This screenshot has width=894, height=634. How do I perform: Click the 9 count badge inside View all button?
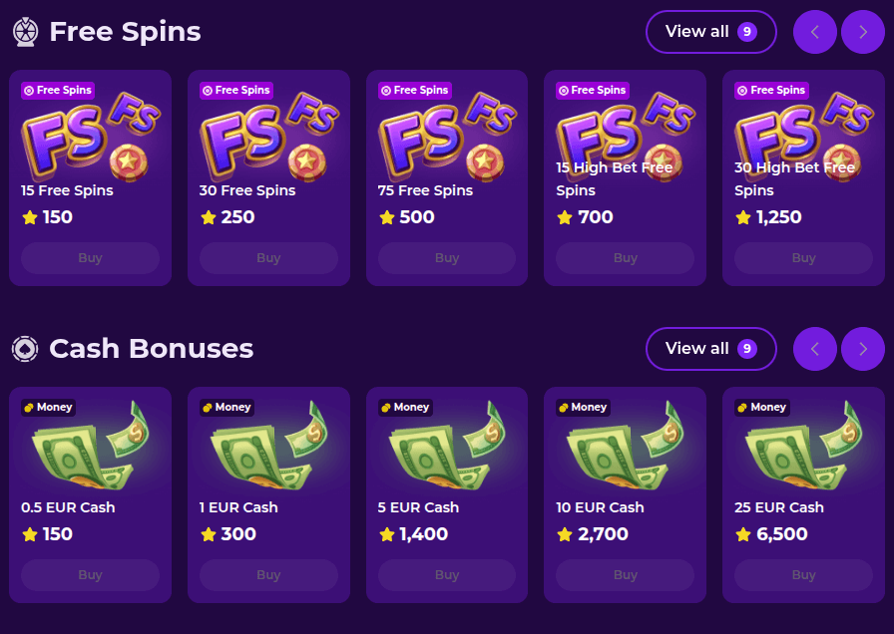coord(747,31)
